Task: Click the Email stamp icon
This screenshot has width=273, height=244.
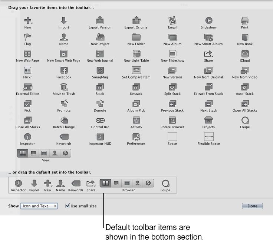Action: pyautogui.click(x=172, y=20)
